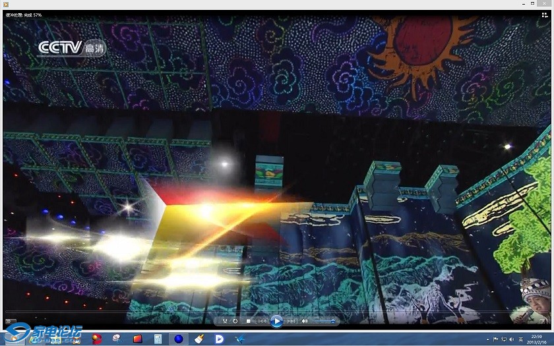Switch to the blue sphere app in the taskbar
Image resolution: width=554 pixels, height=346 pixels.
point(179,339)
